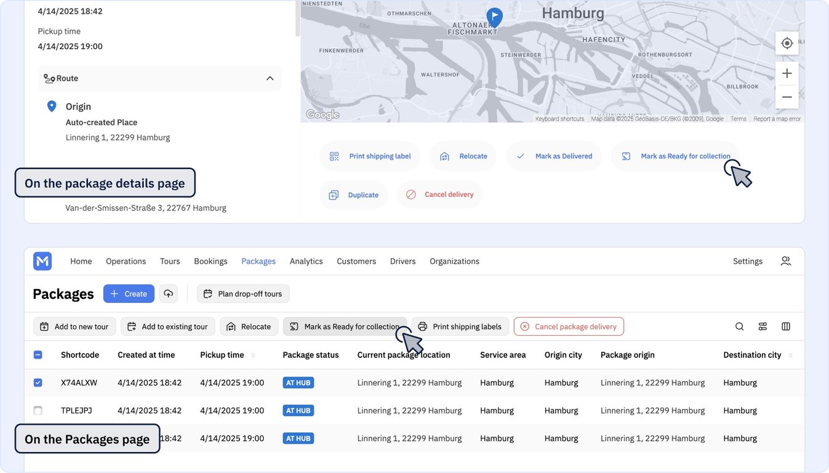Click Report a map error link

777,119
